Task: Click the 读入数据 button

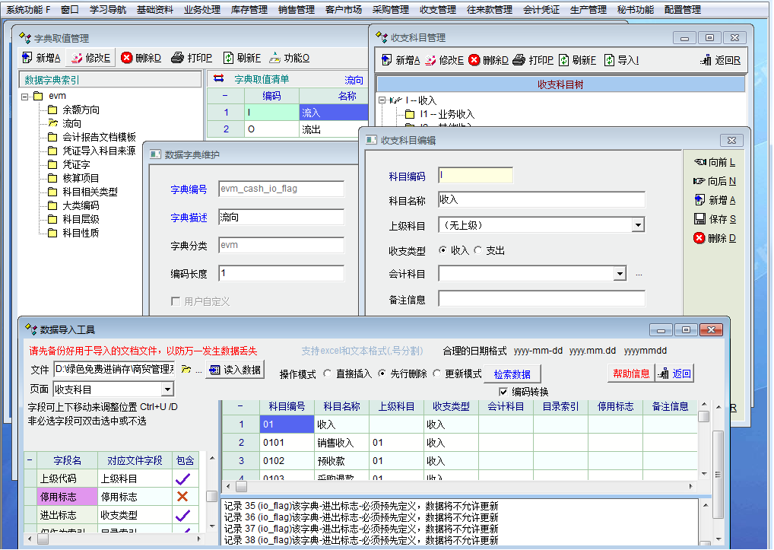Action: 236,370
